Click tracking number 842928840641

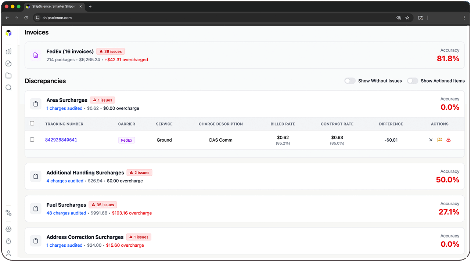tap(61, 140)
